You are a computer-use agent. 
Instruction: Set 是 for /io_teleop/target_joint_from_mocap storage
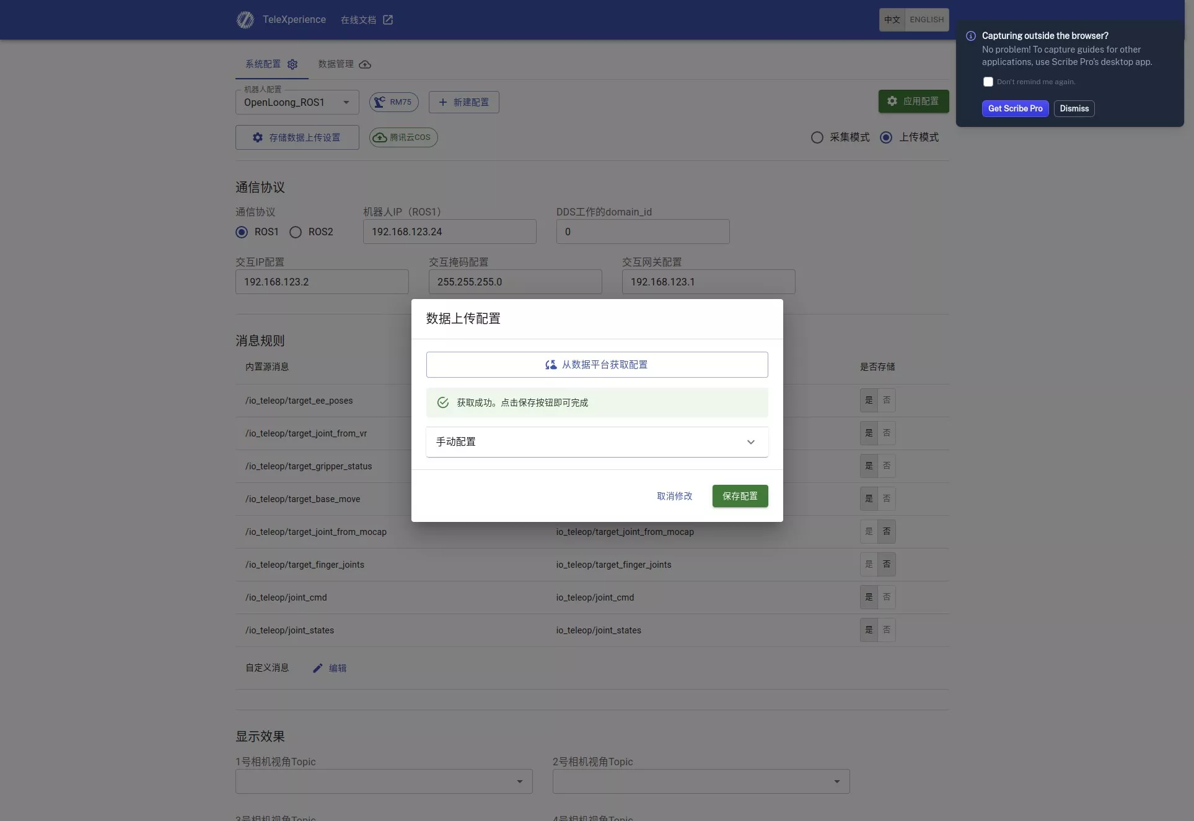tap(869, 531)
